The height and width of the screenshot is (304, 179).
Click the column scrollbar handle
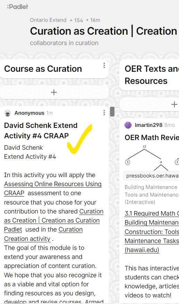coord(112,112)
